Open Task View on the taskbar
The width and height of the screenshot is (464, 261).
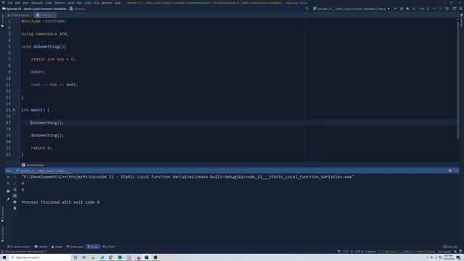click(84, 257)
